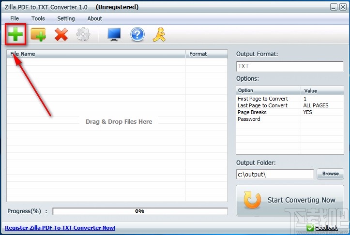Viewport: 350px width, 235px height.
Task: Click the green Feedback checkmark icon
Action: tap(310, 228)
